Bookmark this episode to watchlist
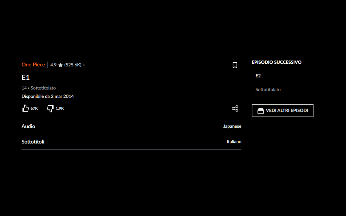346x216 pixels. 235,65
